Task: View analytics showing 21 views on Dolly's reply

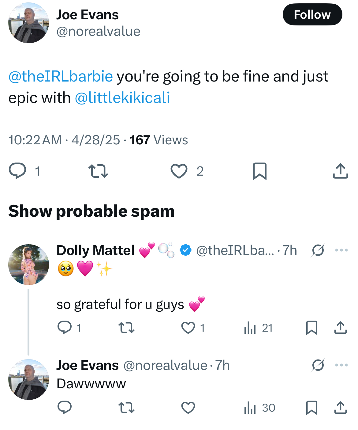Action: [258, 328]
